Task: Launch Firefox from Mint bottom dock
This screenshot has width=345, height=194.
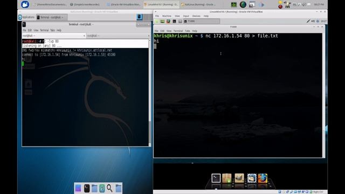Action: click(263, 178)
